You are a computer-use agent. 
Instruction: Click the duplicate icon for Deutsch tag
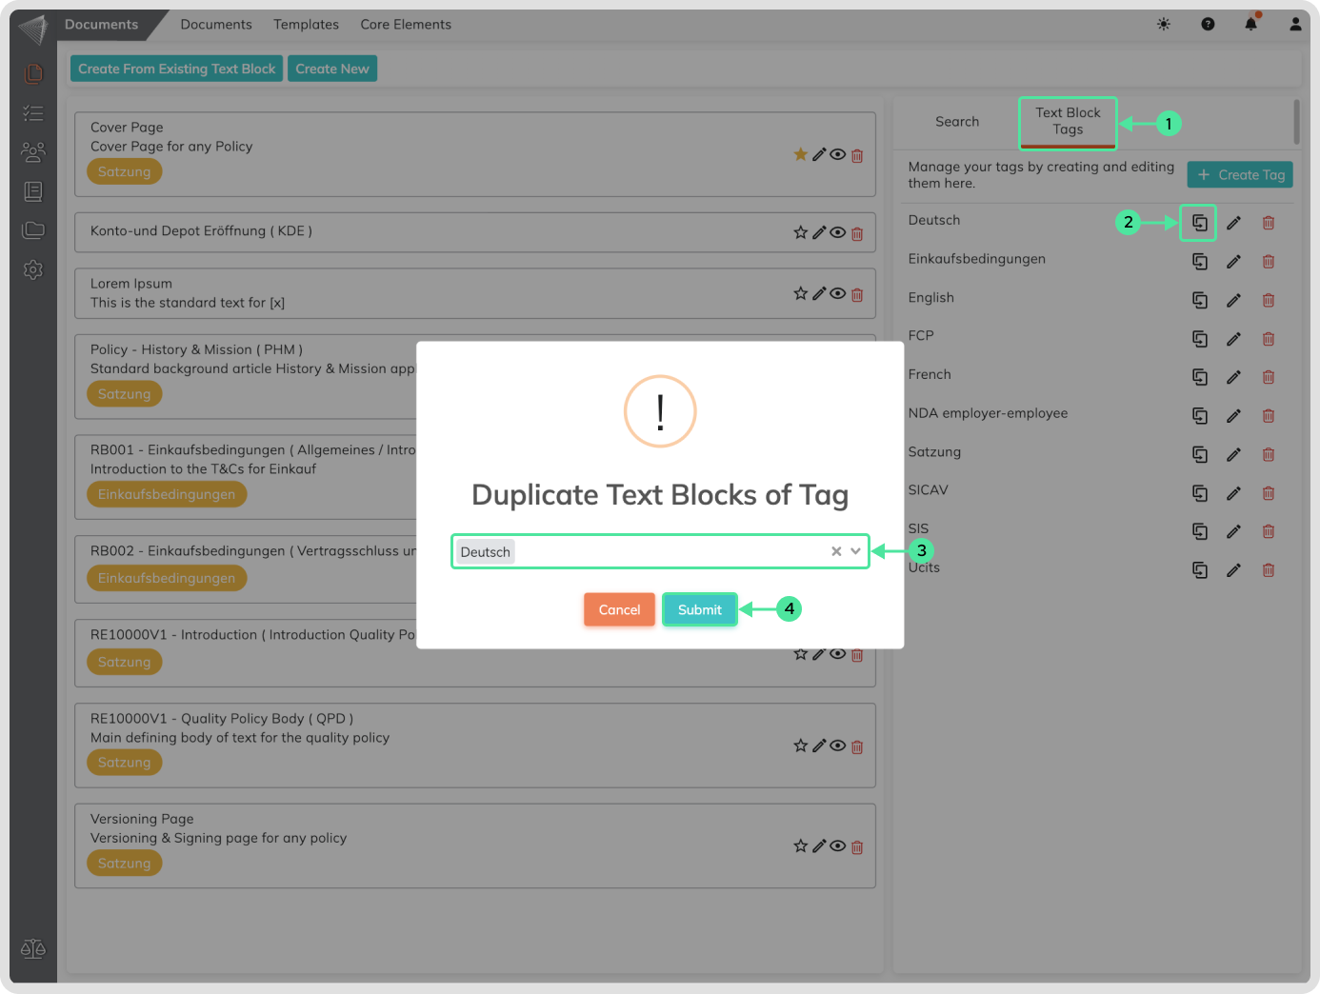tap(1199, 223)
